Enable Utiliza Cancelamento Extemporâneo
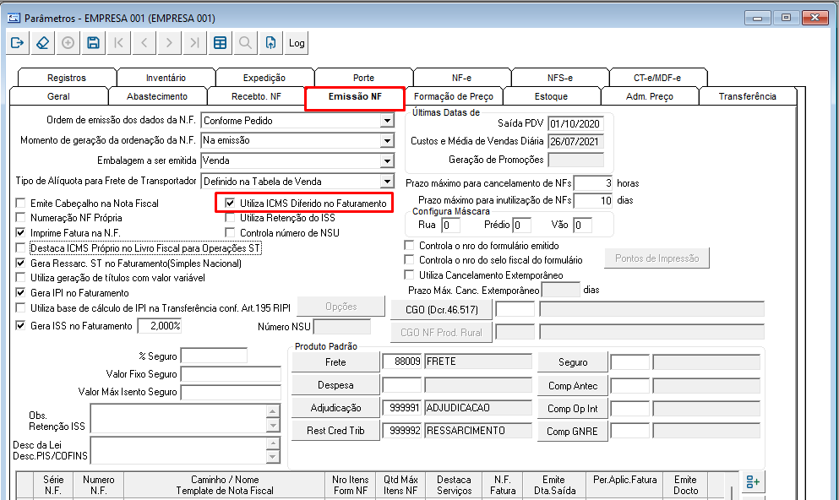Screen dimensions: 839x500 click(x=409, y=274)
